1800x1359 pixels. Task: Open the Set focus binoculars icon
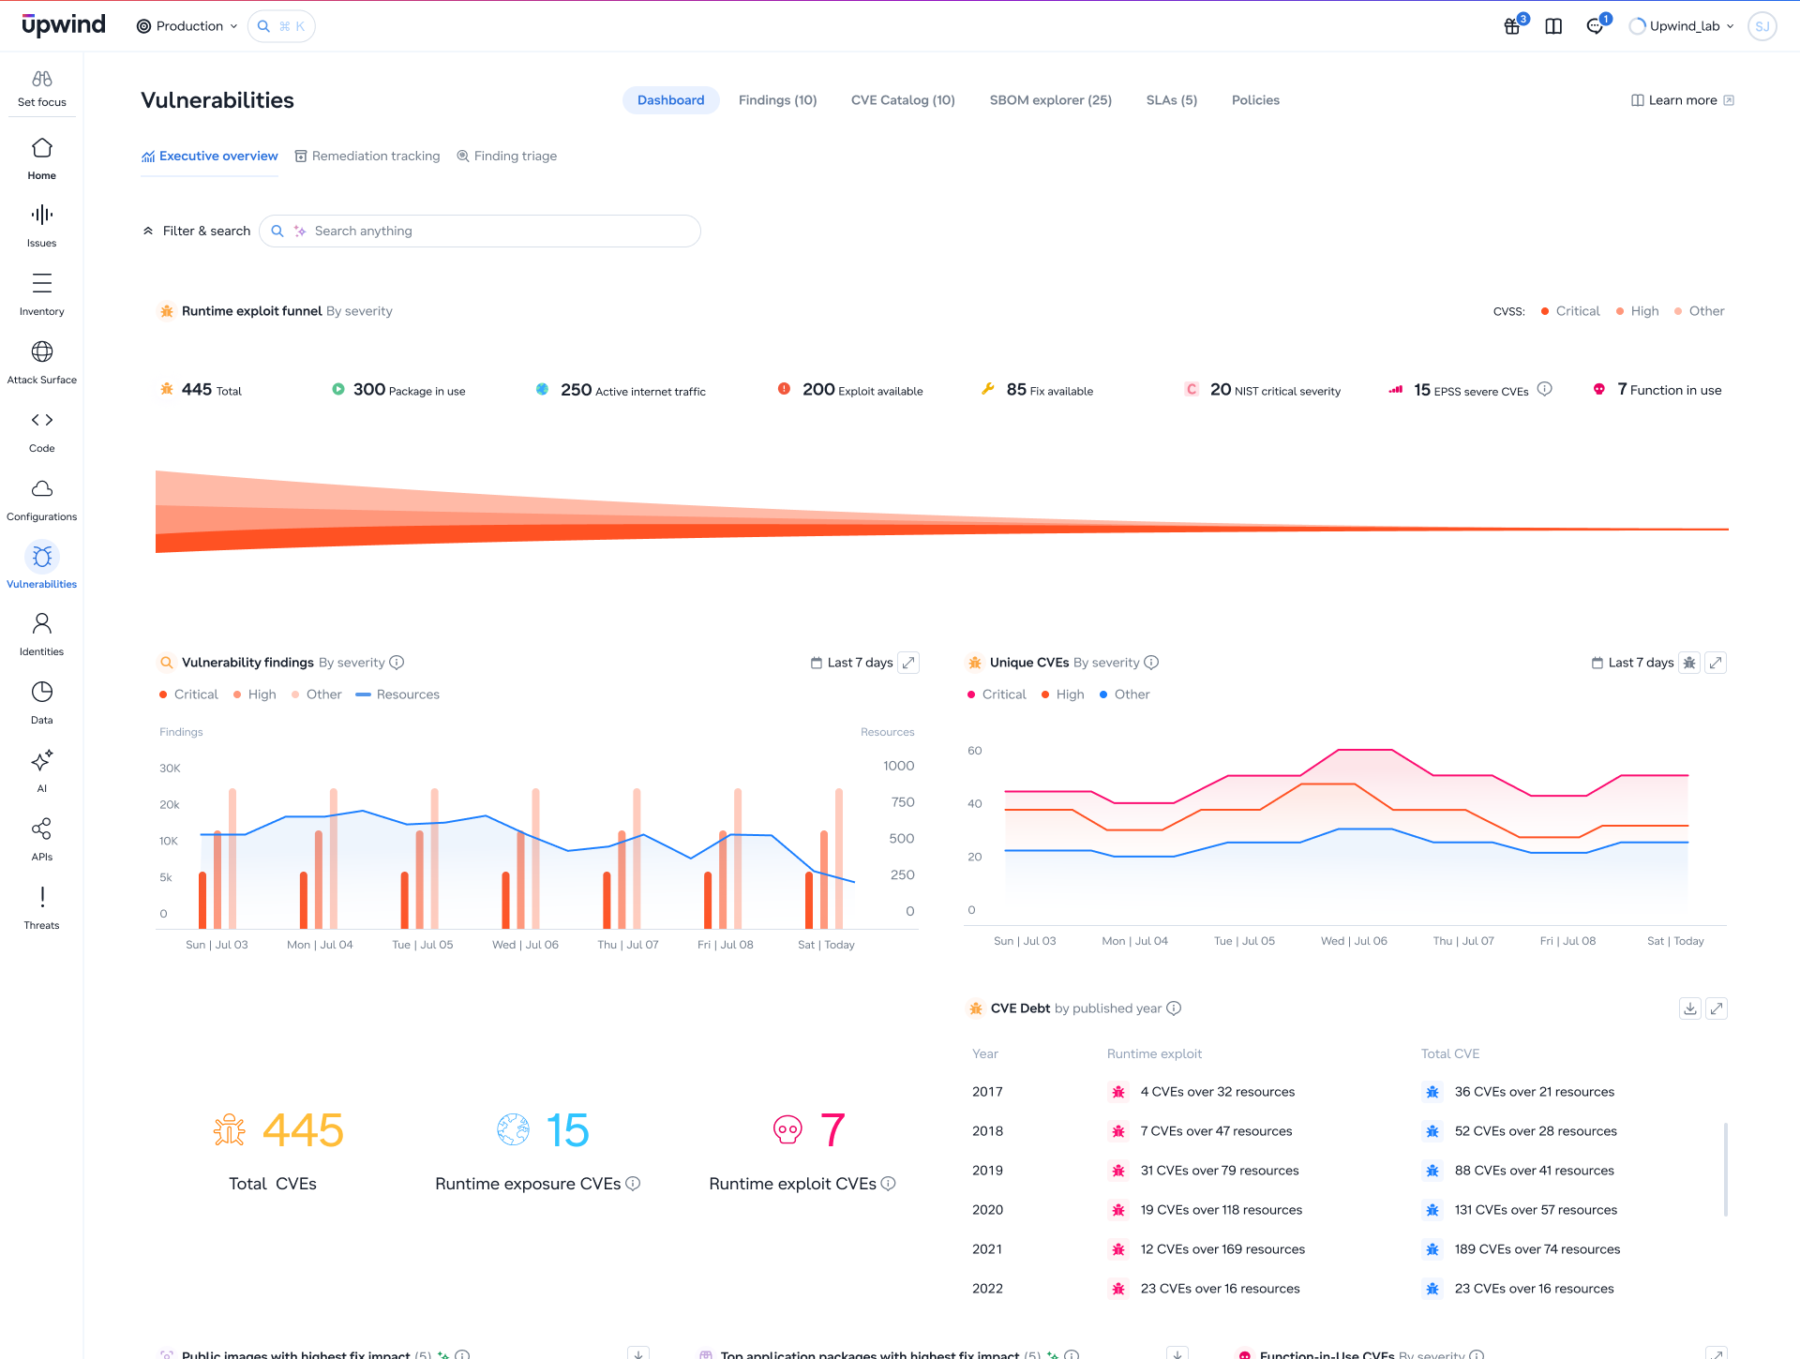point(42,80)
